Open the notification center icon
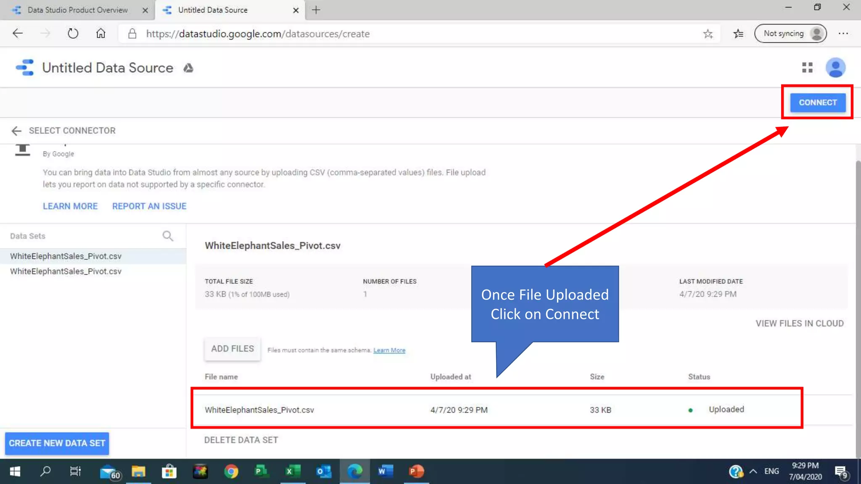Screen dimensions: 861x484 [x=841, y=472]
